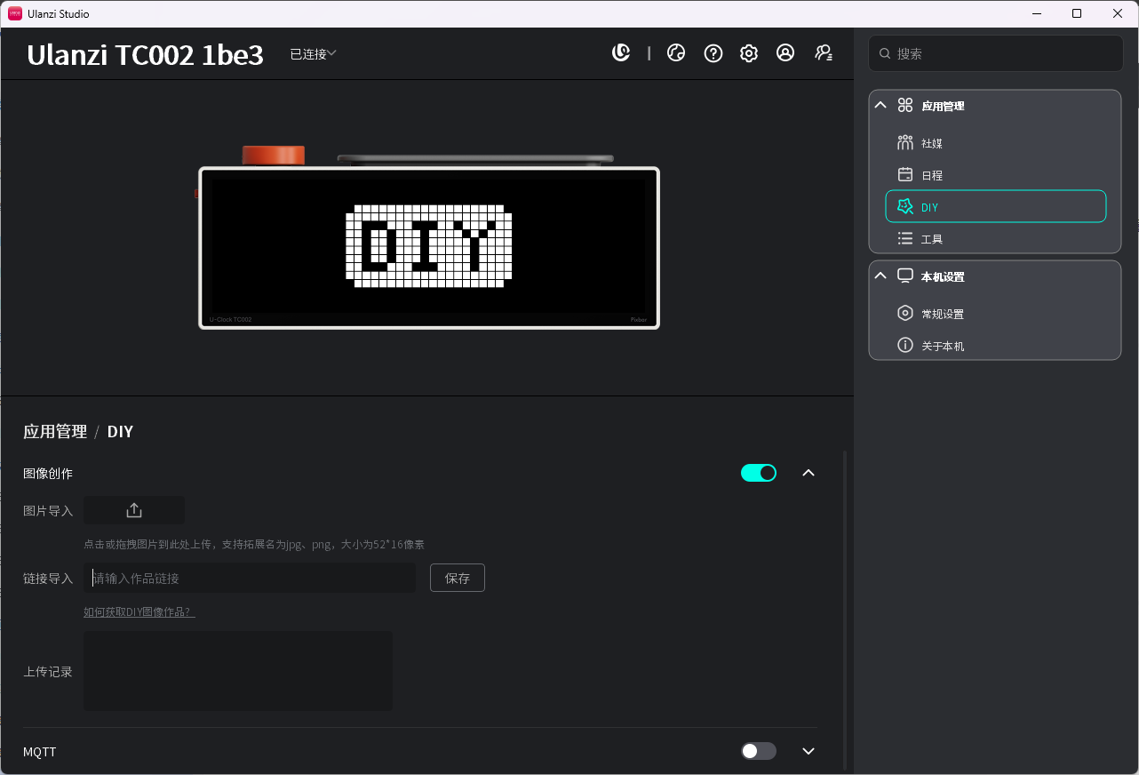Open the 社媒 social media section
Screen dimensions: 1139x775
click(996, 143)
